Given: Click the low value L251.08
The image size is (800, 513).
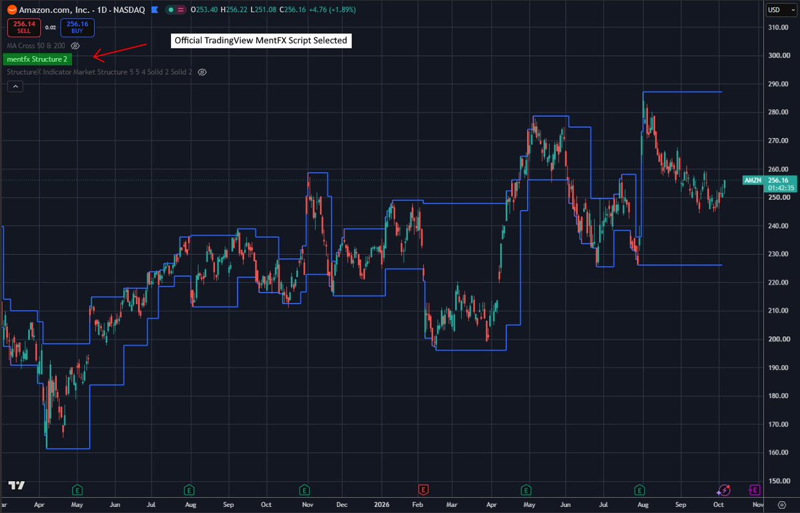Looking at the screenshot, I should pyautogui.click(x=264, y=10).
